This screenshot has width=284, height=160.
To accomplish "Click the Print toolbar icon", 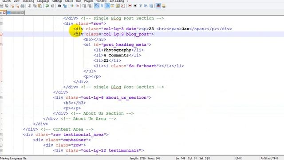I will click(x=23, y=6).
